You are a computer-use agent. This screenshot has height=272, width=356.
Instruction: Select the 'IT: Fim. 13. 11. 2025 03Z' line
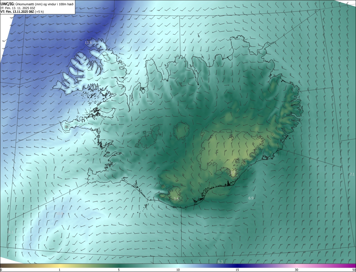(18, 8)
